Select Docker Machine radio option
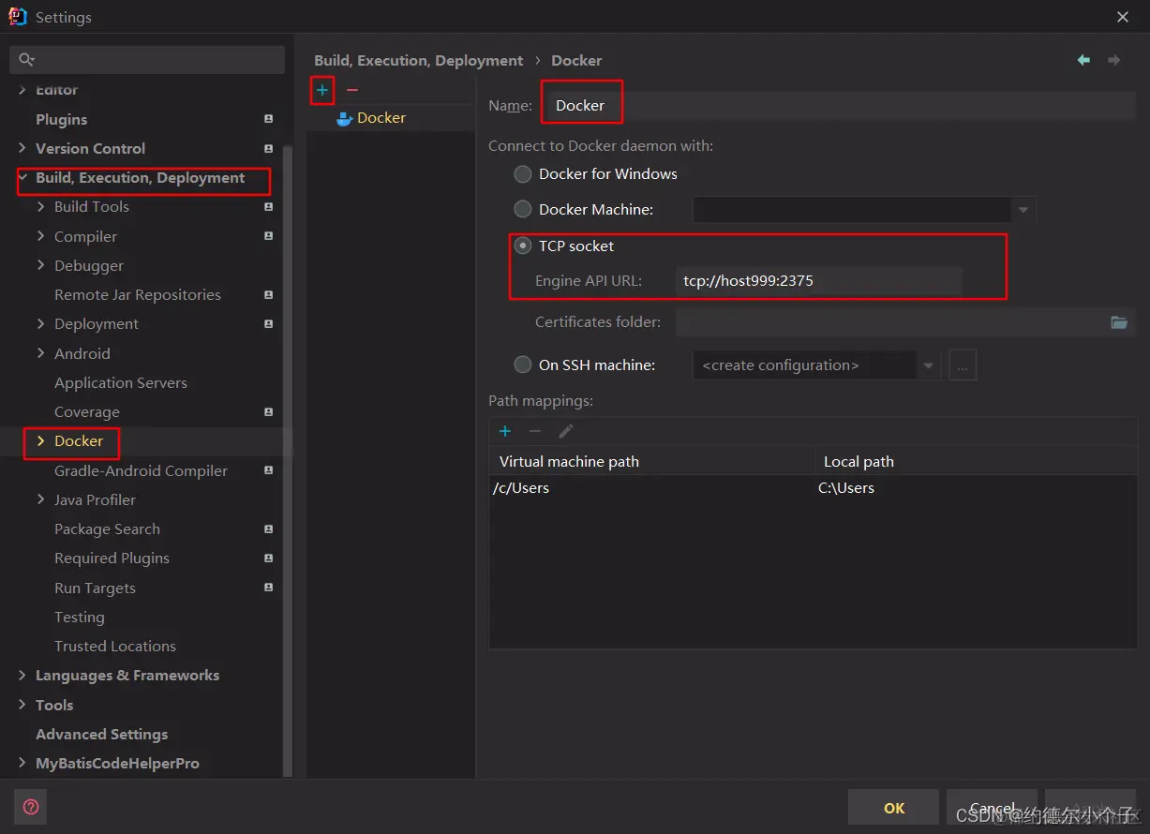 pos(523,210)
